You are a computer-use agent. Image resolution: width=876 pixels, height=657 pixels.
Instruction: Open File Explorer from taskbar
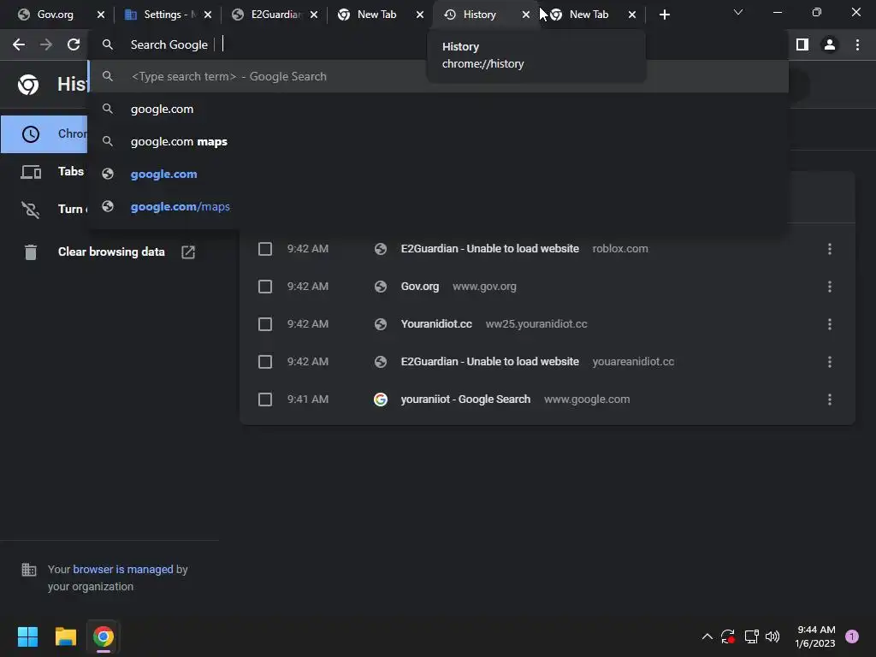65,636
